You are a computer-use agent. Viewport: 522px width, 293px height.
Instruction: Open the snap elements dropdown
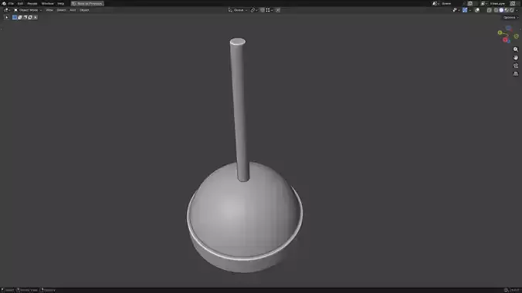tap(269, 10)
